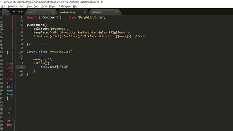Open the Help menu
This screenshot has width=233, height=131.
coord(75,7)
